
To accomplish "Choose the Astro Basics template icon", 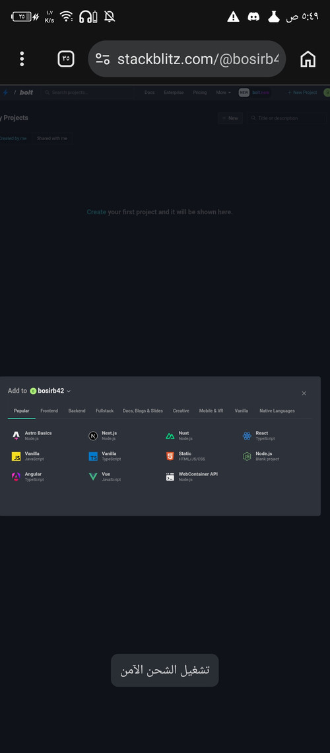I will pos(16,436).
